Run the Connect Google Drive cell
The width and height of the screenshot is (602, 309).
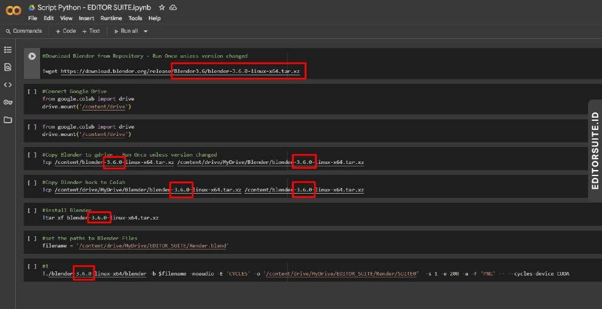32,92
